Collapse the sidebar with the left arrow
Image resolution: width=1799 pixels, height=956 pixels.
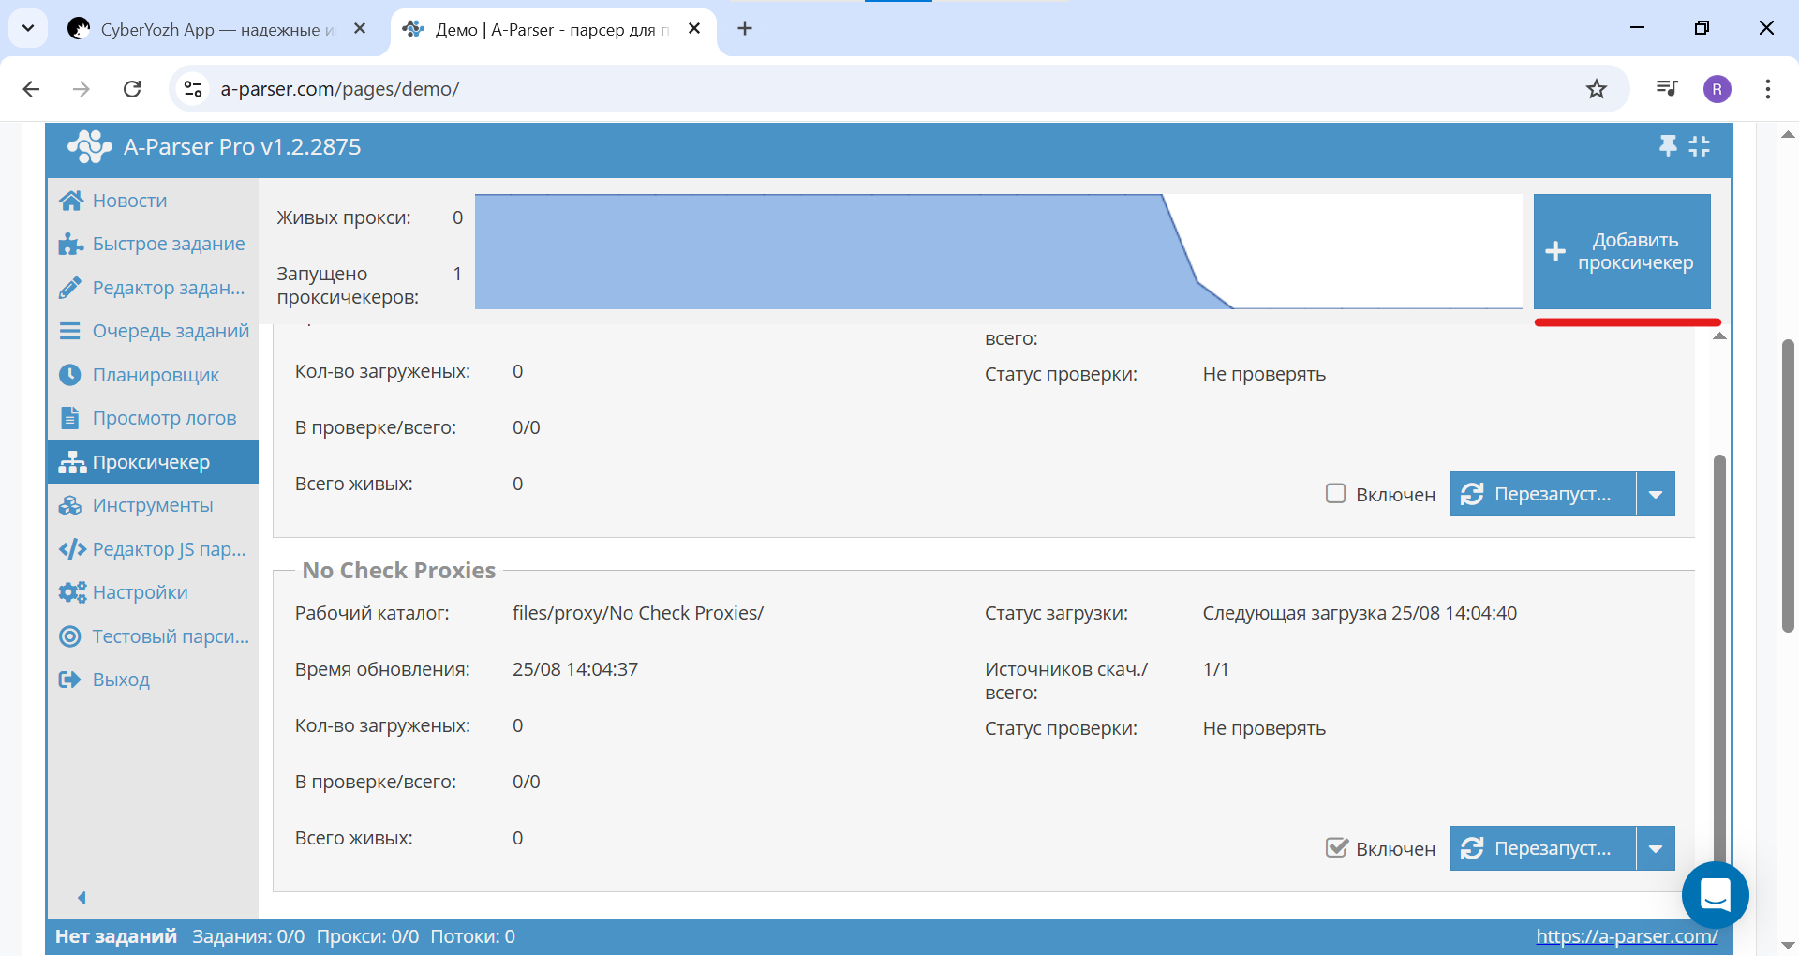point(82,898)
